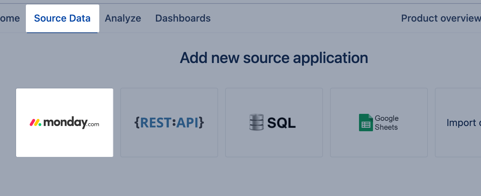Open the Source Data tab
The height and width of the screenshot is (196, 481).
[62, 18]
